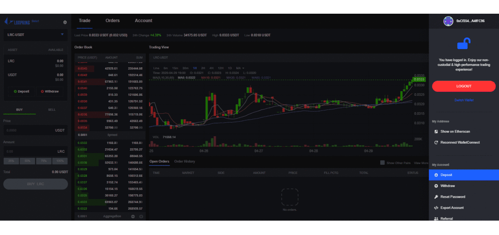The width and height of the screenshot is (499, 235).
Task: Select Export Account in My Account
Action: 464,208
